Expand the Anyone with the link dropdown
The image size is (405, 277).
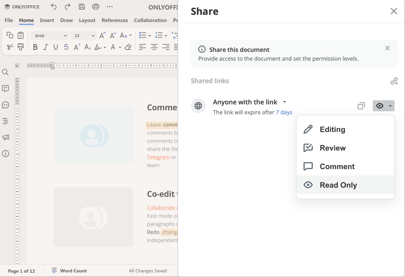tap(285, 102)
